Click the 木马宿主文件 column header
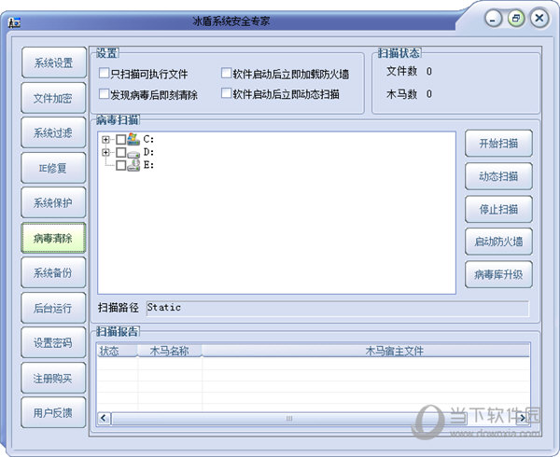This screenshot has height=457, width=560. tap(366, 351)
